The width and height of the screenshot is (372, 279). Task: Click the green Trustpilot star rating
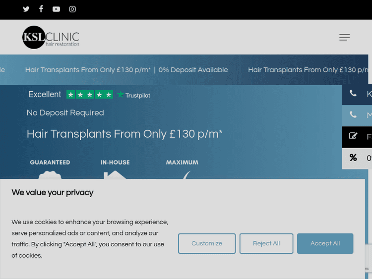pyautogui.click(x=90, y=95)
